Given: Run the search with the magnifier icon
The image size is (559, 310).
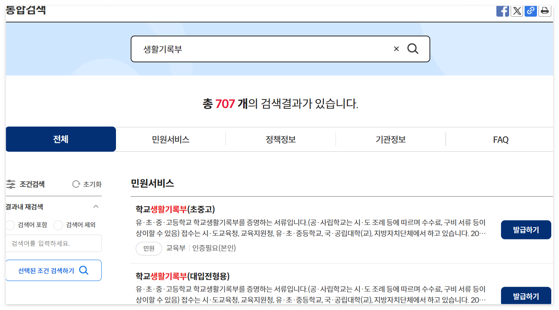Looking at the screenshot, I should (413, 49).
